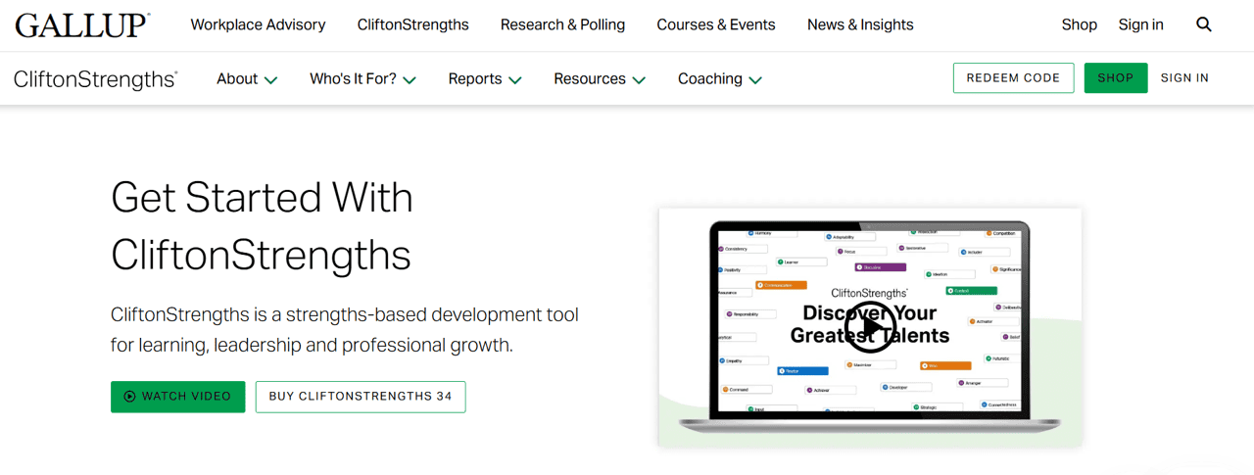Click BUY CLIFTONSTRENGTHS 34 button
The height and width of the screenshot is (475, 1254).
[361, 397]
